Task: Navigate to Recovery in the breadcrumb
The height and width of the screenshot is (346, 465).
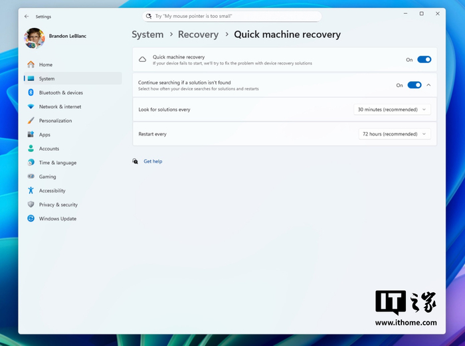Action: coord(198,35)
